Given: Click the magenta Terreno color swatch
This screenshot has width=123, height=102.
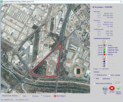Looking at the screenshot, I should click(104, 45).
